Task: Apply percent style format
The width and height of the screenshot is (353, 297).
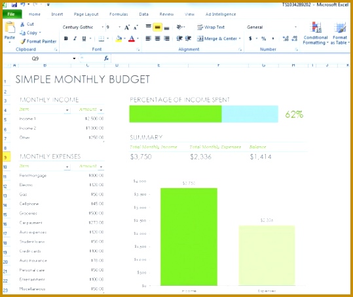Action: pos(264,39)
